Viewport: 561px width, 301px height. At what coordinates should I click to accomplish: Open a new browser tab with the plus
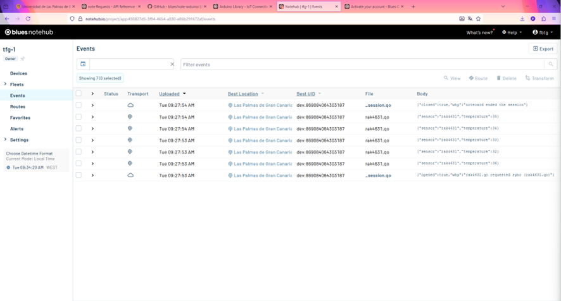tap(413, 6)
